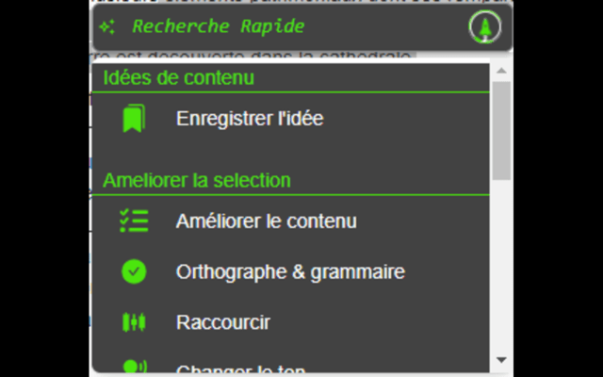Click the sparkle icon in the search bar
Screen dimensions: 603x377
point(106,27)
